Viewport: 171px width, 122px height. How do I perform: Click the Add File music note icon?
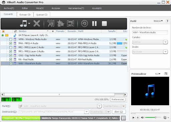point(23,23)
